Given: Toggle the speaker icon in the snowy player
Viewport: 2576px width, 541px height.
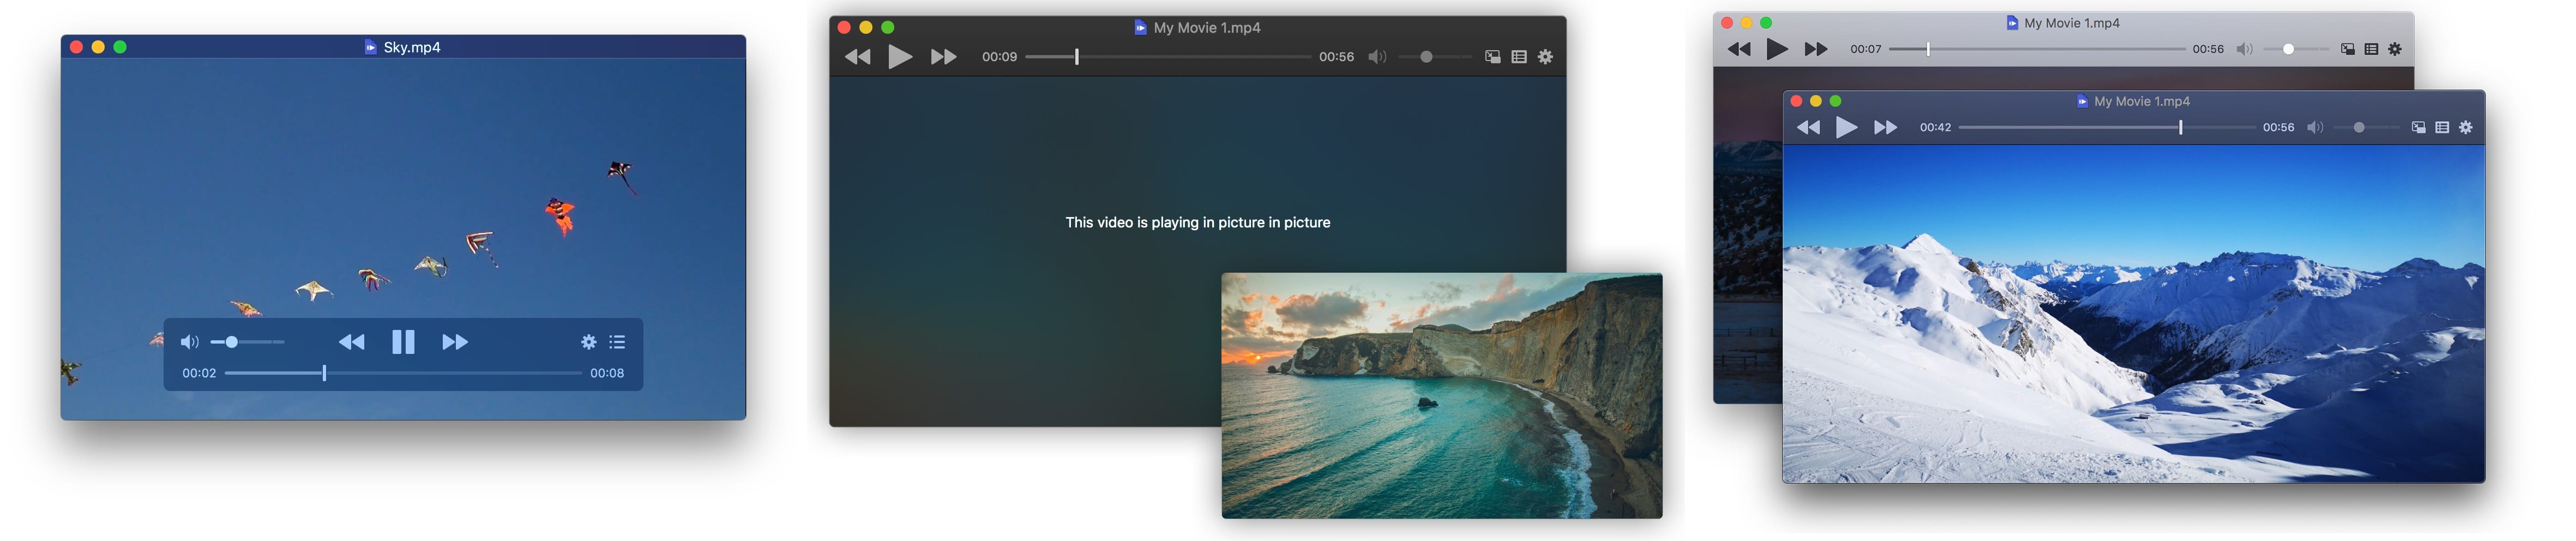Looking at the screenshot, I should 2315,127.
